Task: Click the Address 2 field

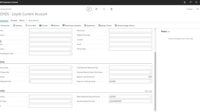Action: 51,35
